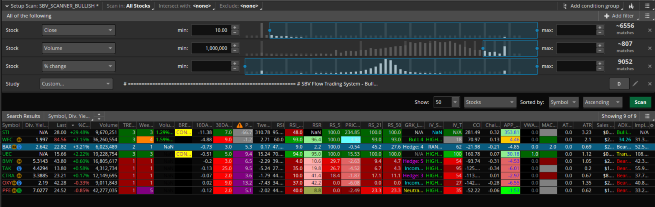655x207 pixels.
Task: Open the Ascending sort order dropdown
Action: click(602, 102)
